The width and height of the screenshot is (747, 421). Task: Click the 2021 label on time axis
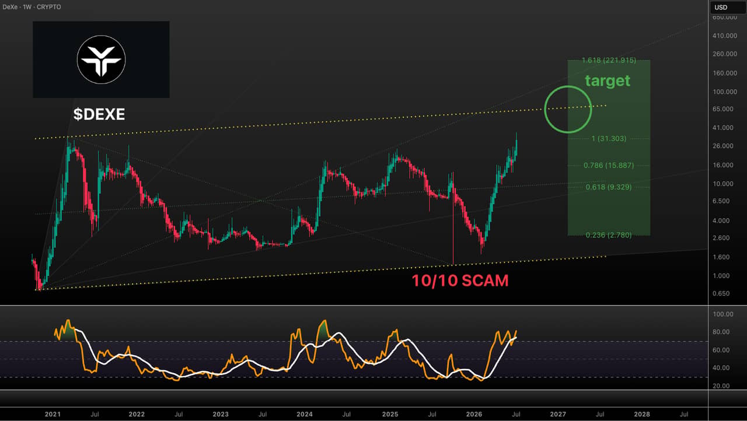point(53,414)
